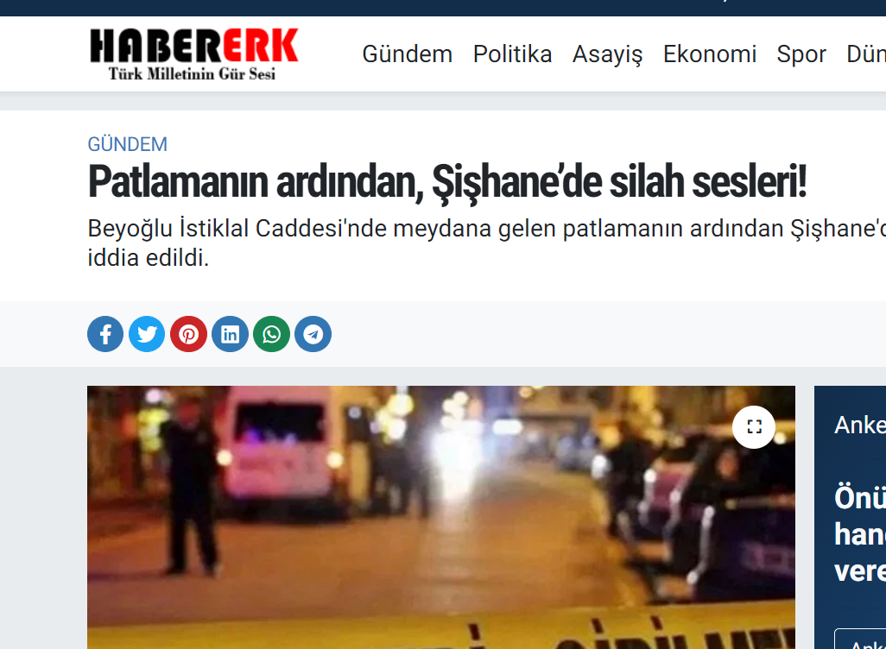Screen dimensions: 886x649
Task: Open the Gündem menu item
Action: [x=408, y=54]
